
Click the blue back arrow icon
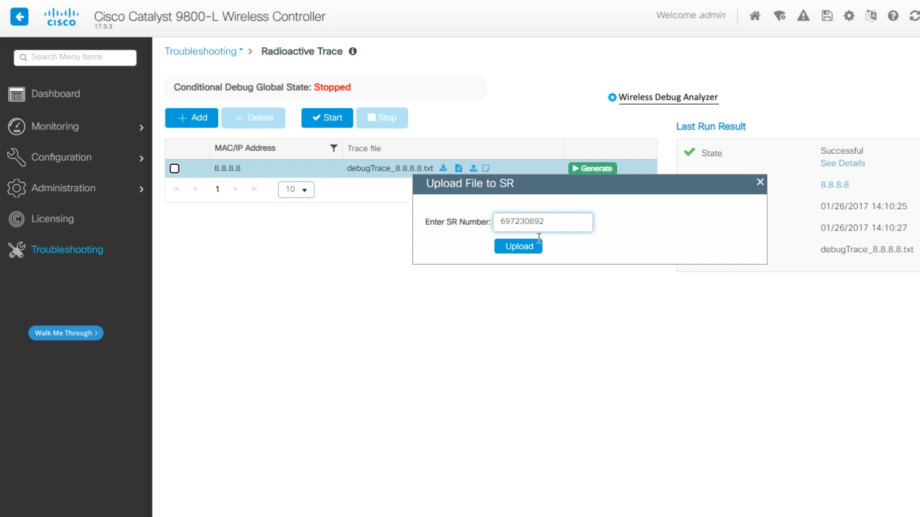(20, 17)
